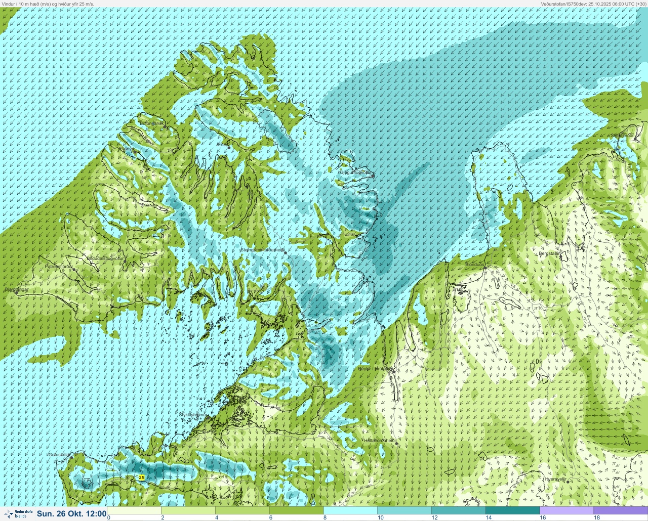Select the 12–14 m/s legend swatch
Image resolution: width=648 pixels, height=521 pixels.
point(458,510)
